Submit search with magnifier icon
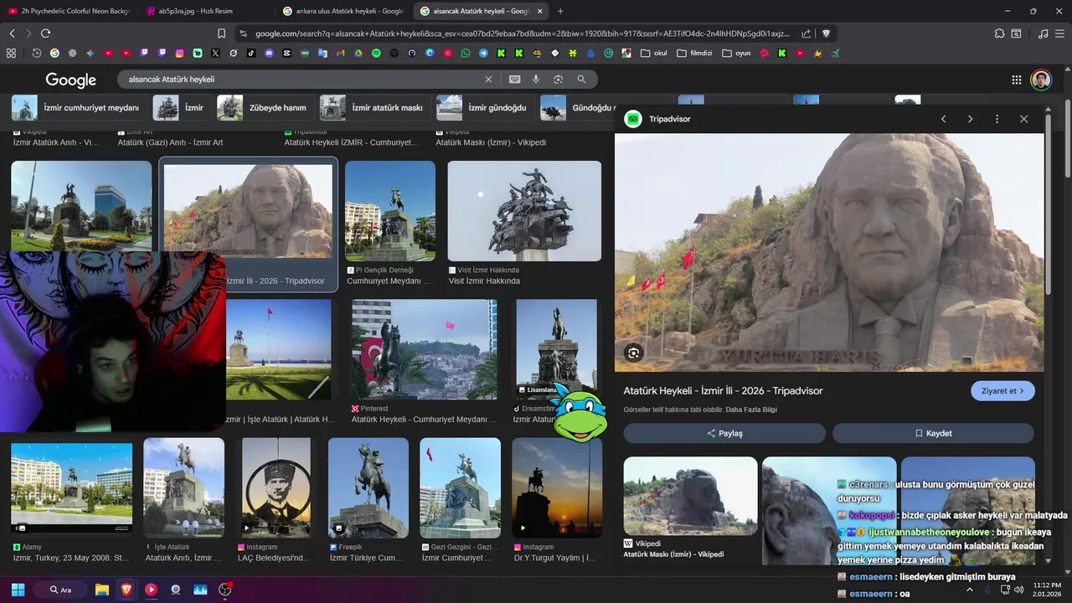The height and width of the screenshot is (603, 1072). [x=581, y=80]
